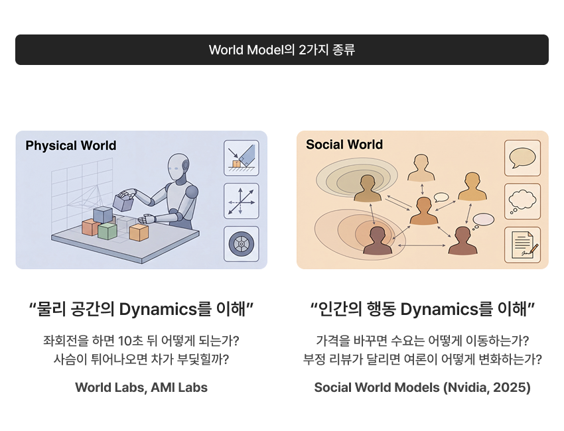Click the 'World Labs, AMI Labs' label
The image size is (564, 431).
point(141,387)
